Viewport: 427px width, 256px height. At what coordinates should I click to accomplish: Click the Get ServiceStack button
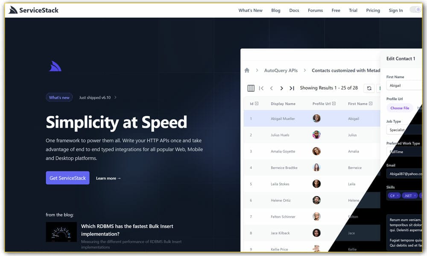(x=67, y=178)
